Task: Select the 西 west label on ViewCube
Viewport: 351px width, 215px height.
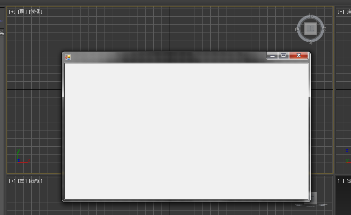Action: click(x=297, y=29)
